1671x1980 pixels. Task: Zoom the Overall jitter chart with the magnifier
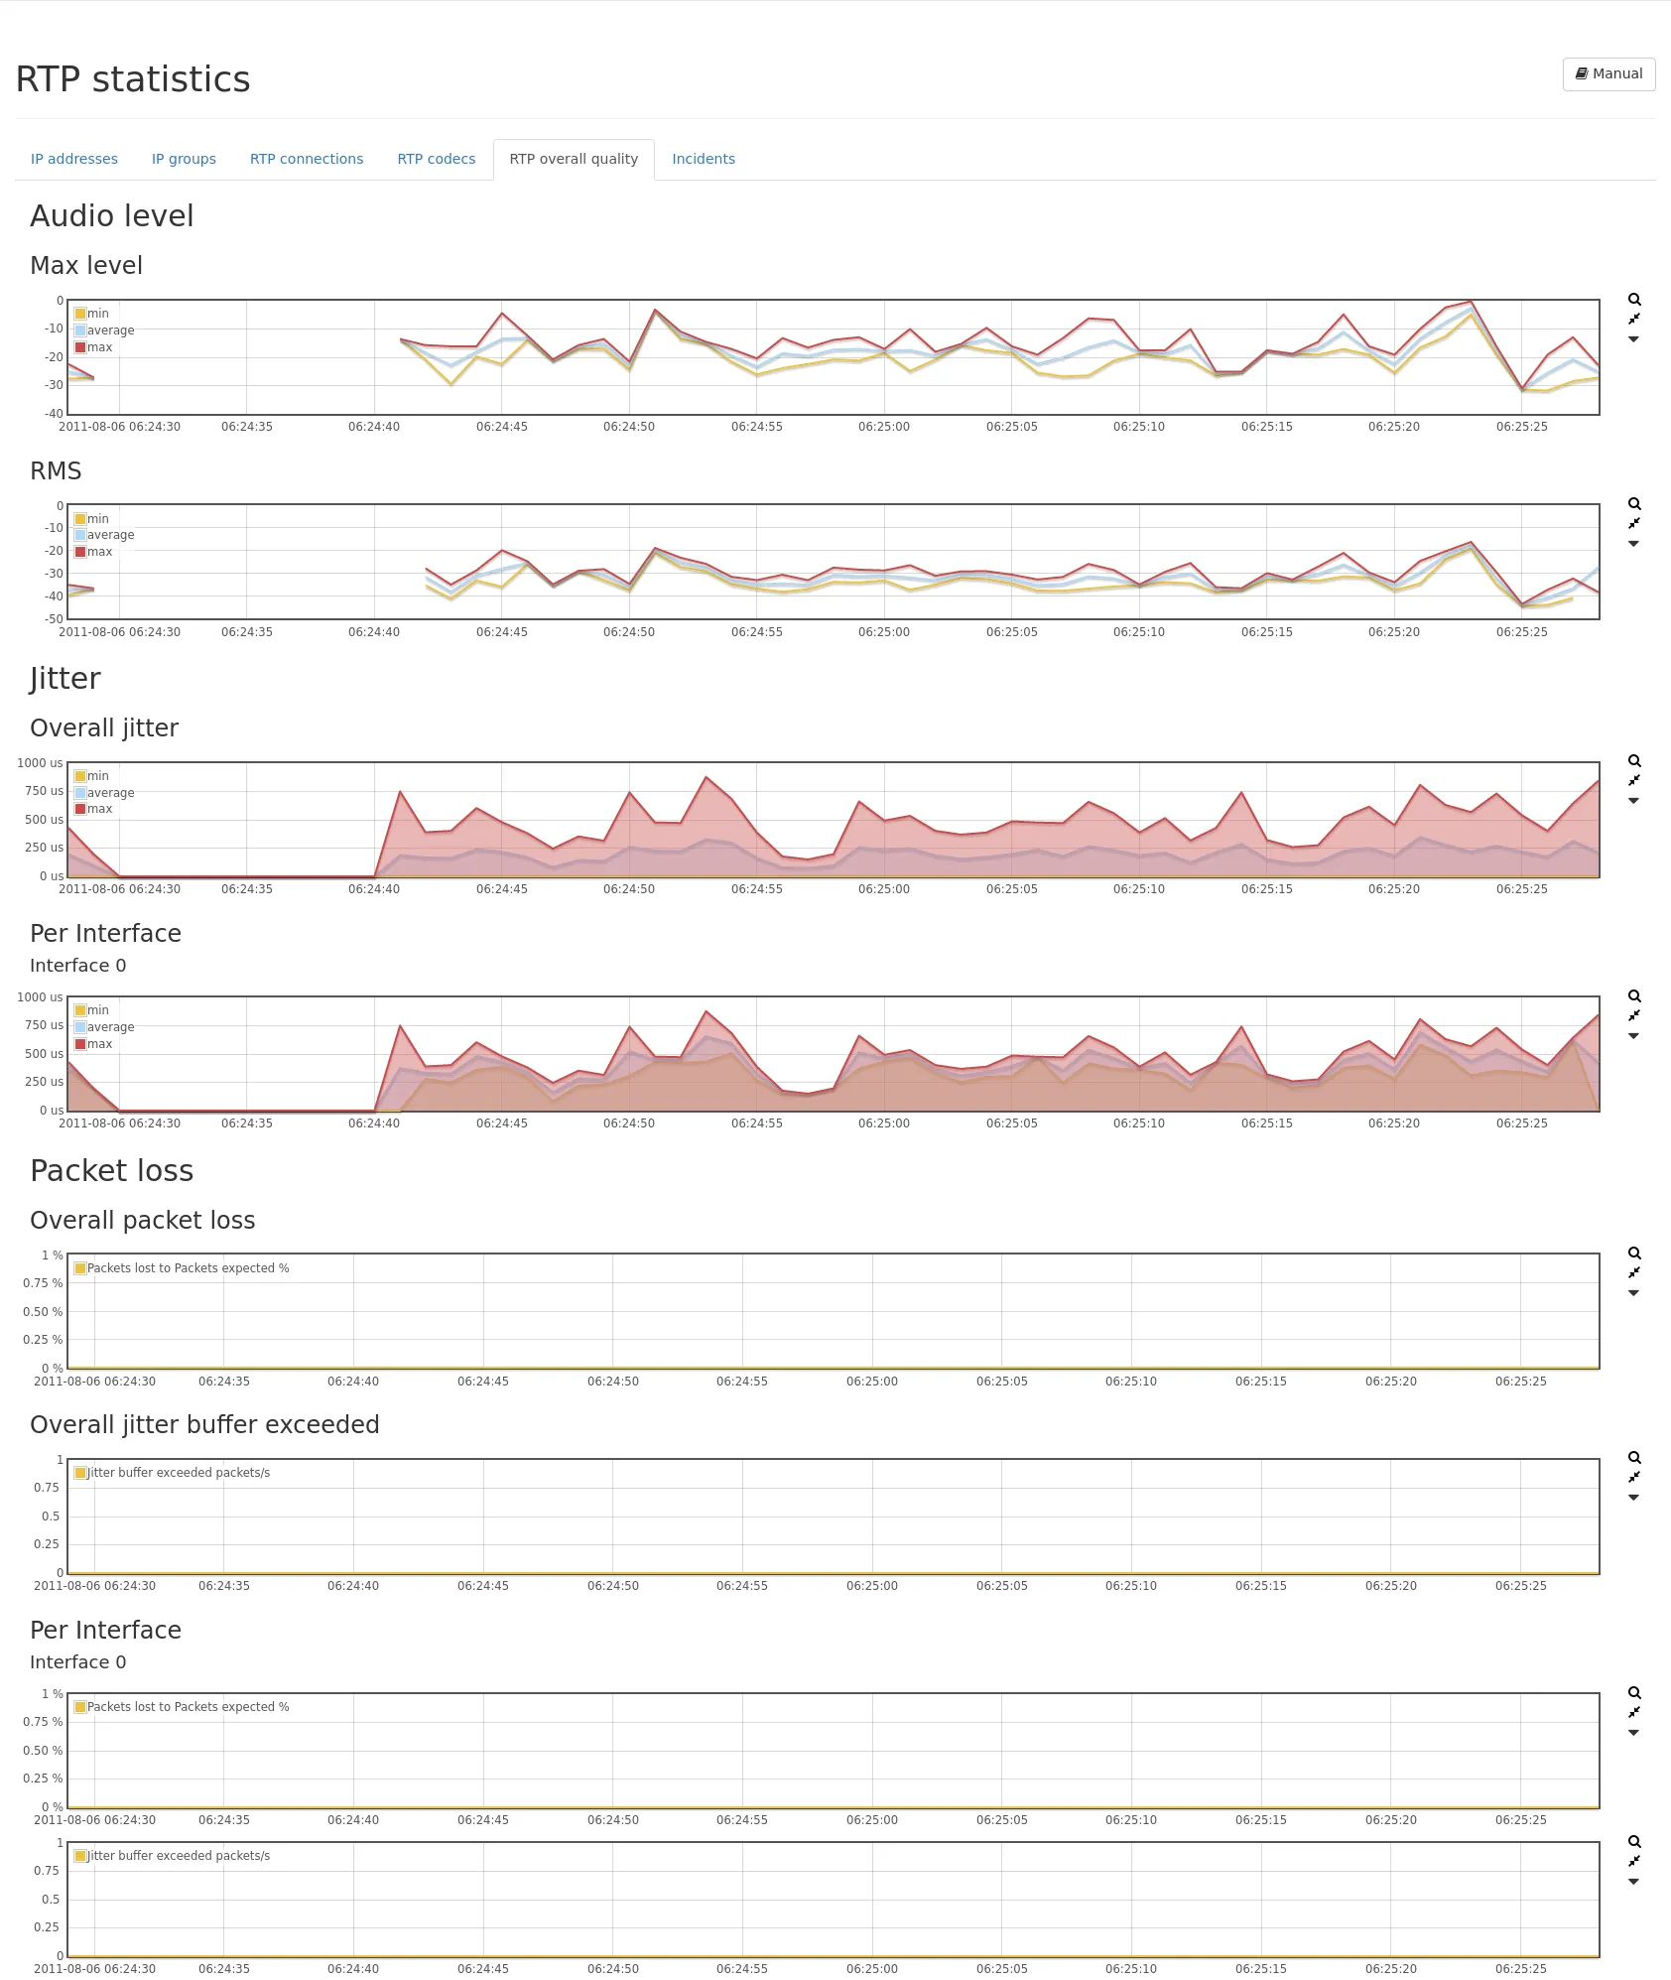(1634, 761)
